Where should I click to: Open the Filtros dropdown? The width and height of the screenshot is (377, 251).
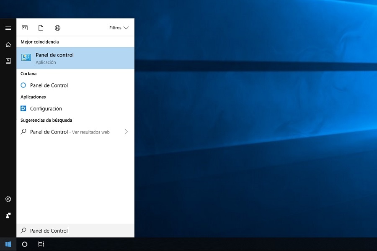(x=119, y=28)
